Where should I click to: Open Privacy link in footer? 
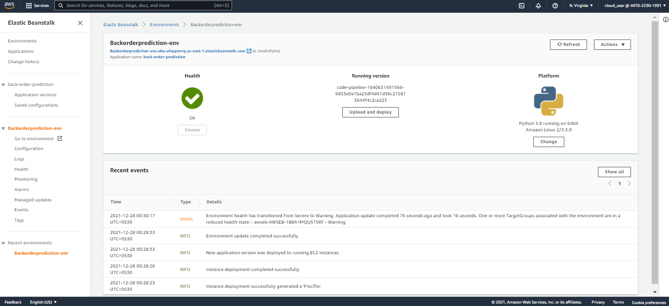[x=598, y=302]
